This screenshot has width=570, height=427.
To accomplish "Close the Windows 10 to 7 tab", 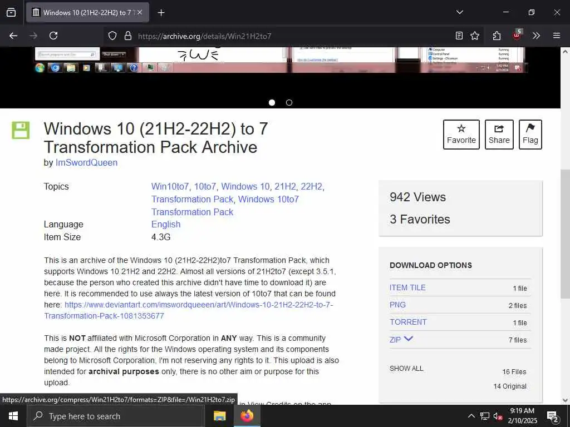I will point(140,12).
